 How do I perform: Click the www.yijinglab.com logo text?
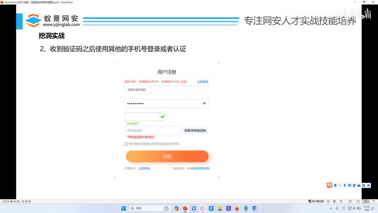(x=61, y=25)
